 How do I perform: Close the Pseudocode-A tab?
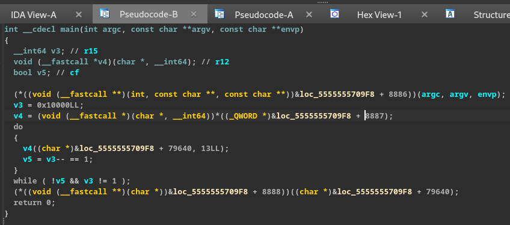[x=309, y=14]
